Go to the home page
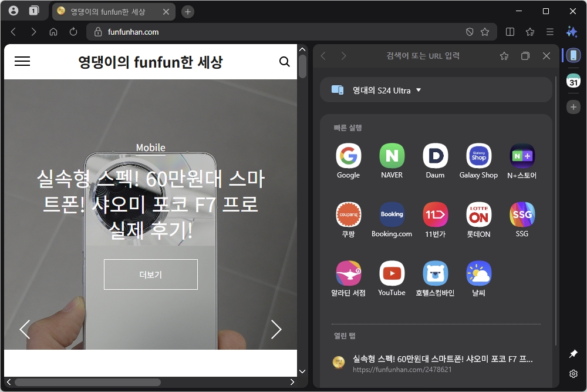587x392 pixels. coord(53,32)
